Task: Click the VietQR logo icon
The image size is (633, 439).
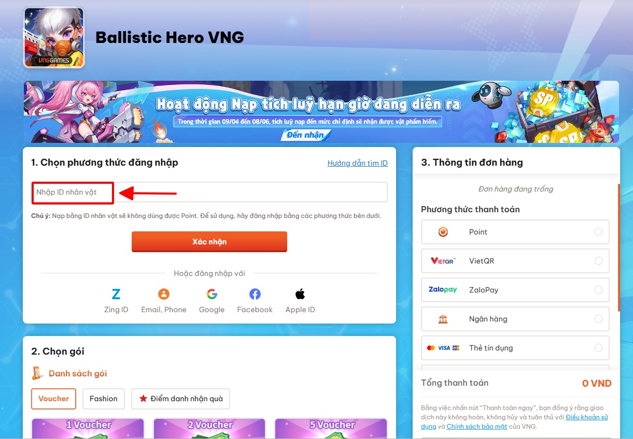Action: coord(443,261)
